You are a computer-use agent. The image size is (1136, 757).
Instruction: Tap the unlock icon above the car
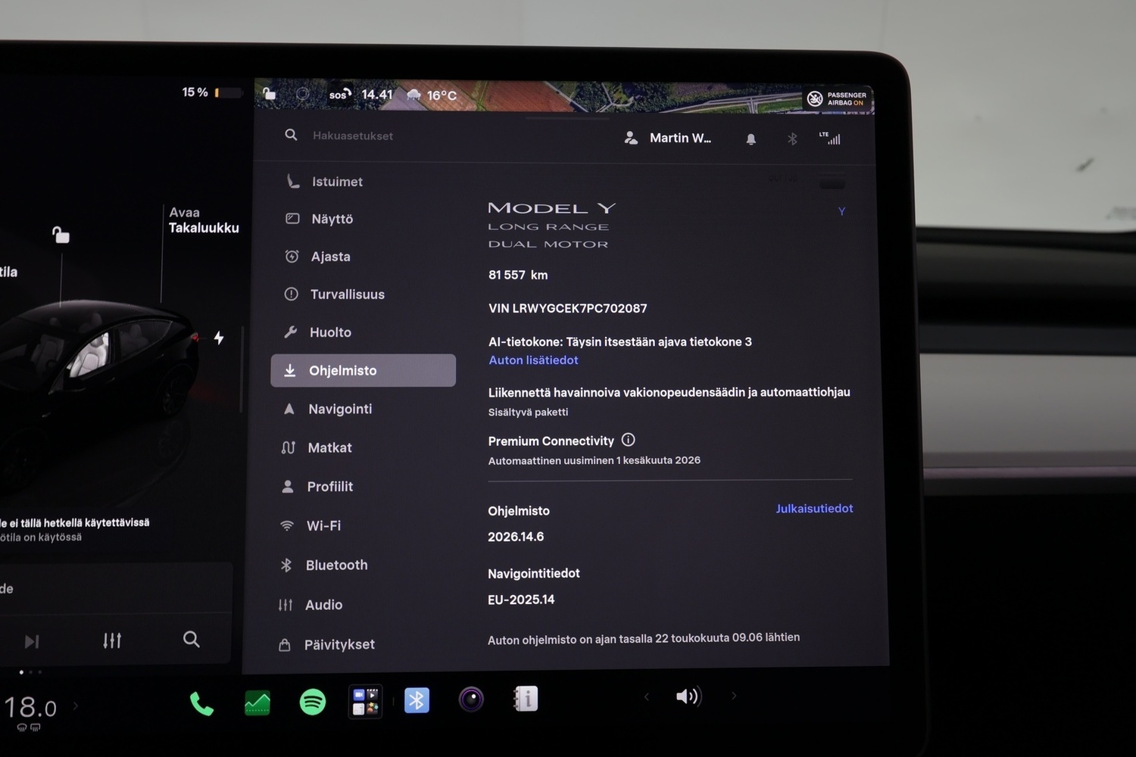tap(61, 235)
